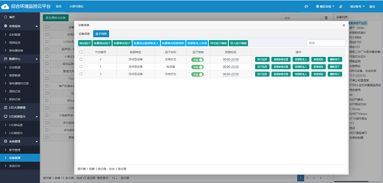Collapse the LED投屏显示 sidebar section arrow
This screenshot has height=183, width=383.
(x=36, y=117)
